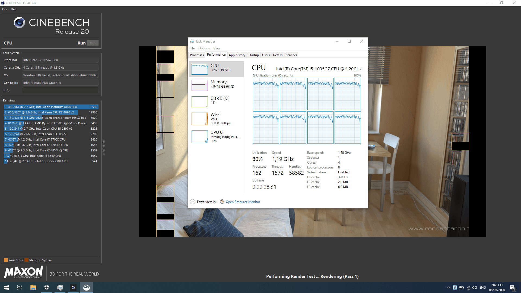521x293 pixels.
Task: Open the Wi-Fi network tray icon
Action: [x=468, y=288]
